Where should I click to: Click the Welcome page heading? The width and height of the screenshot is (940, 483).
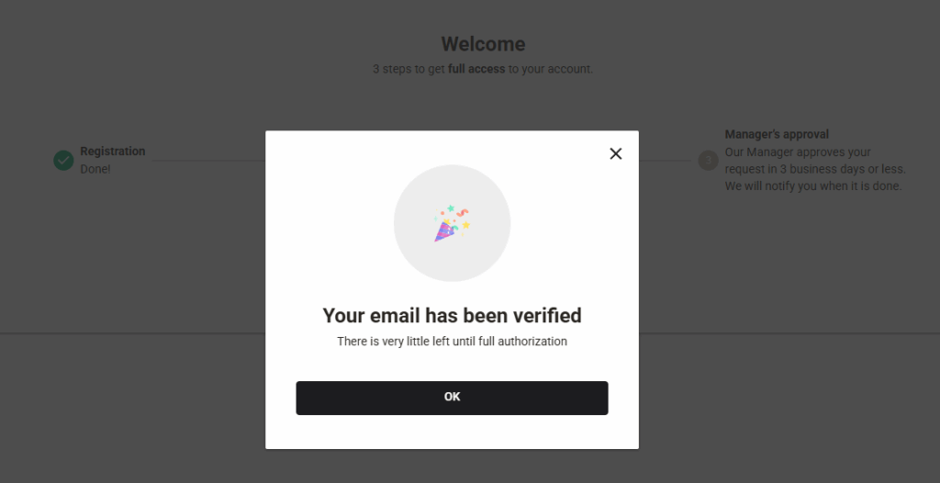tap(483, 44)
